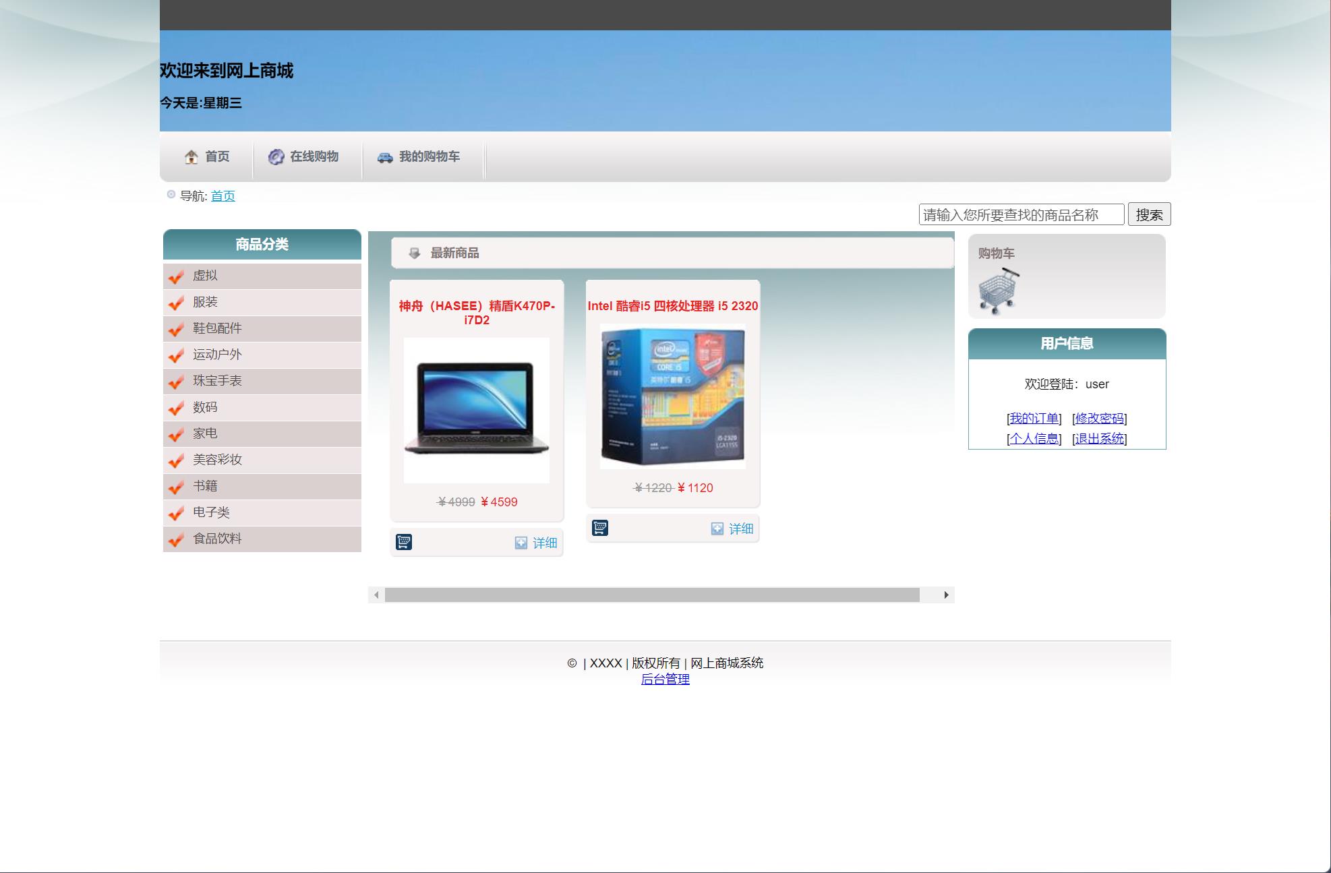Image resolution: width=1331 pixels, height=873 pixels.
Task: Click the car icon beside 我的购物车
Action: (x=384, y=156)
